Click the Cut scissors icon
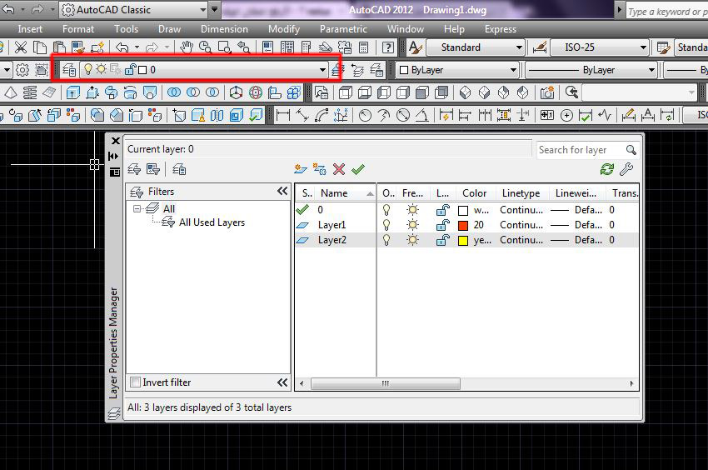The image size is (708, 470). coord(22,47)
